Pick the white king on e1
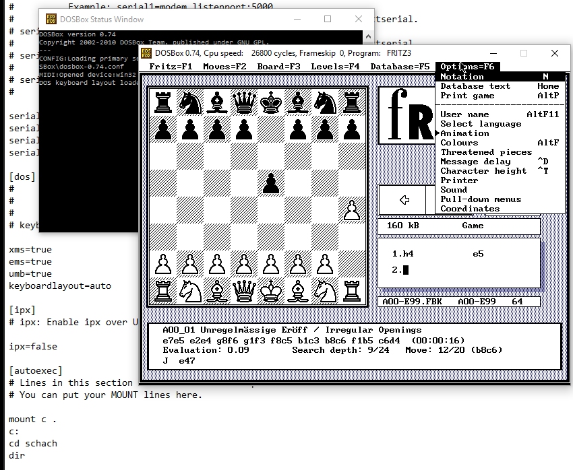The height and width of the screenshot is (470, 573). coord(271,291)
